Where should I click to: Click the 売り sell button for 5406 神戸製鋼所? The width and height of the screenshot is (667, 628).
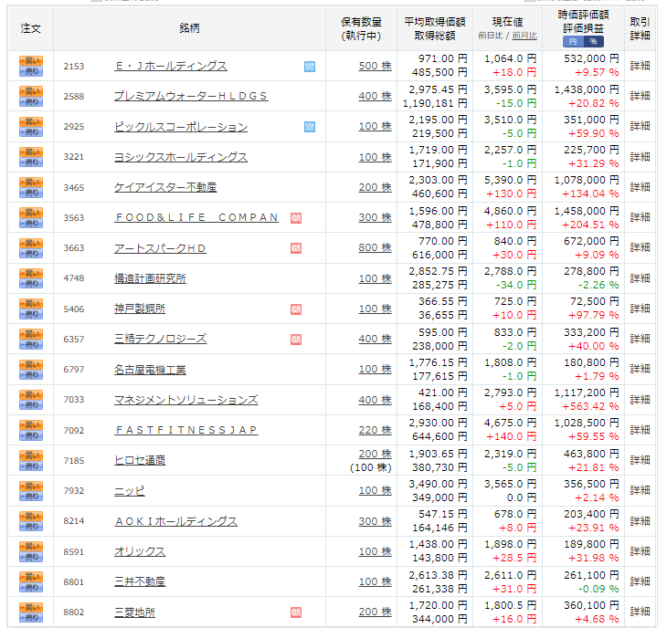(x=31, y=314)
